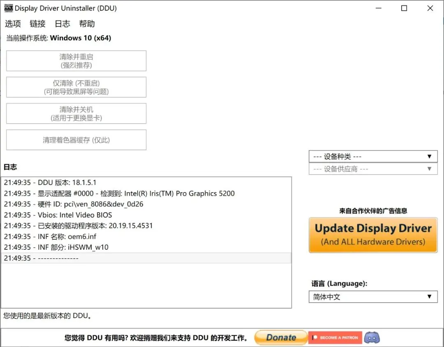Open the 链接 menu
The height and width of the screenshot is (347, 444).
point(38,24)
